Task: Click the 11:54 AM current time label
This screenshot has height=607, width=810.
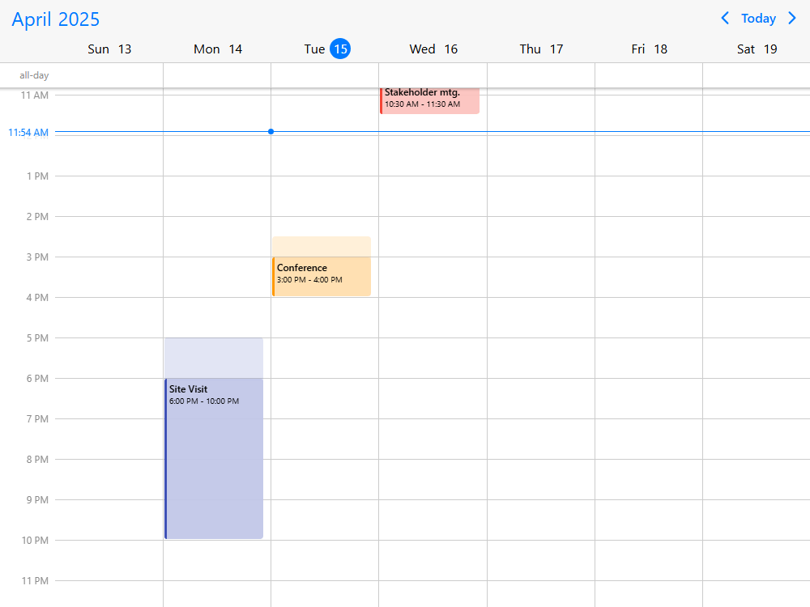Action: 28,133
